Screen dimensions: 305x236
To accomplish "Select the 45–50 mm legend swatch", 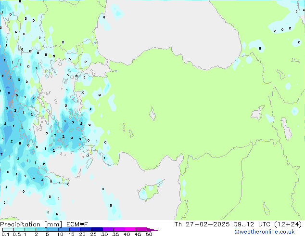I will pyautogui.click(x=141, y=230).
